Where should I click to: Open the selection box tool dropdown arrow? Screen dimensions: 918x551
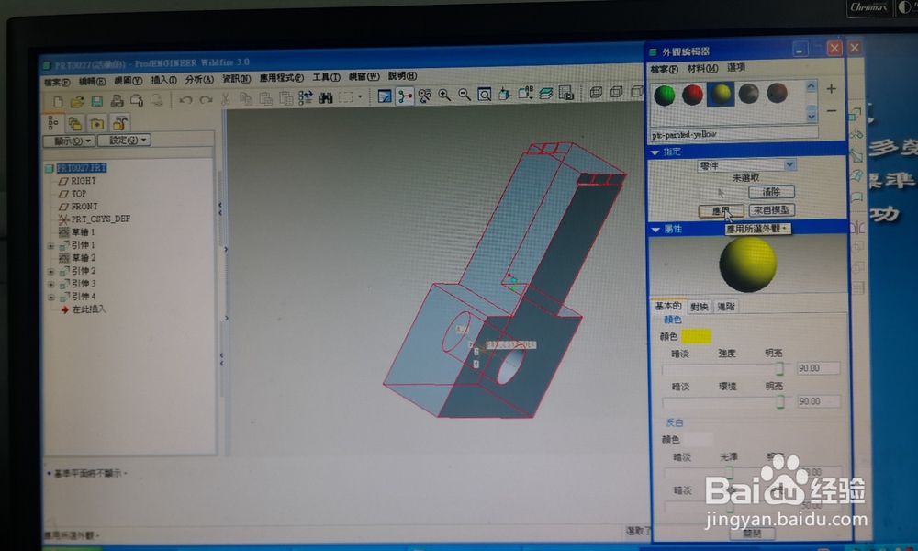(x=360, y=96)
